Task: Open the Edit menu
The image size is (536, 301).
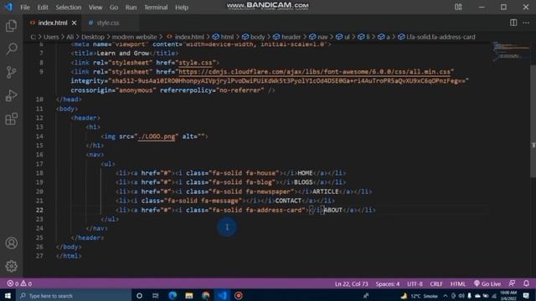Action: pyautogui.click(x=43, y=8)
